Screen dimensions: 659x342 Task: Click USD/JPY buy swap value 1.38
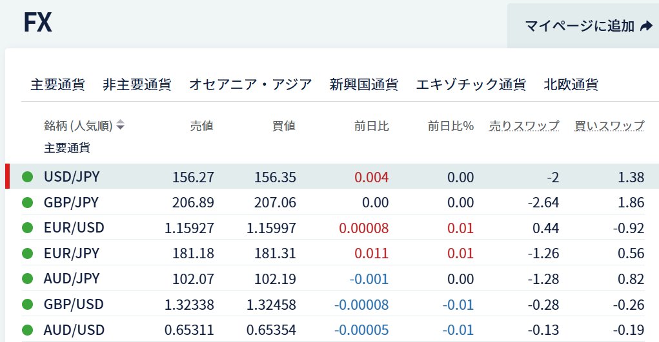coord(631,177)
